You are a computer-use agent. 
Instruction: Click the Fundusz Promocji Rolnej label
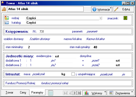20,83
